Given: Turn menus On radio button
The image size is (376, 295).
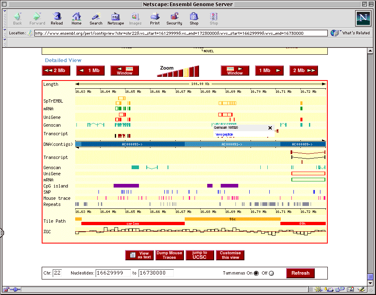Looking at the screenshot, I should [x=256, y=273].
